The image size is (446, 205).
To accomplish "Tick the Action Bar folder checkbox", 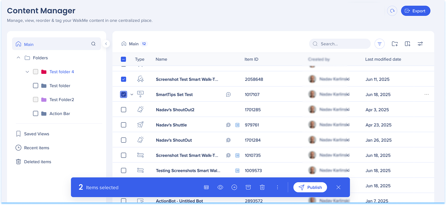I will coord(36,113).
